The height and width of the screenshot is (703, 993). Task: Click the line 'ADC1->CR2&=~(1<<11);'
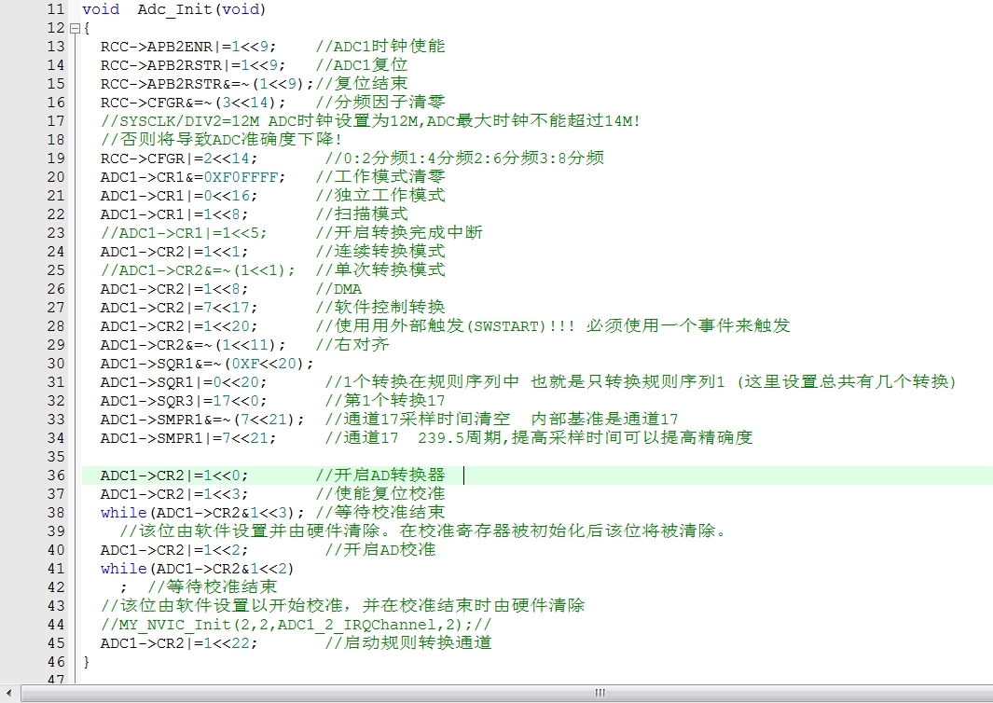(193, 345)
